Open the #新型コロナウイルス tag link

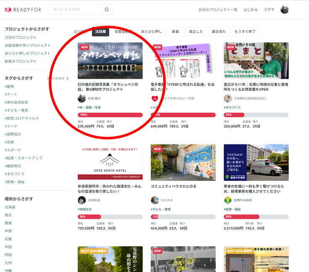(22, 118)
